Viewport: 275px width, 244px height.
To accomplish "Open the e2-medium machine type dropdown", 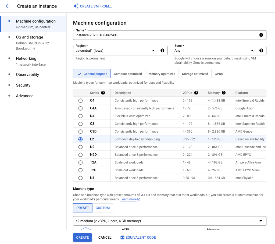I will (169, 221).
